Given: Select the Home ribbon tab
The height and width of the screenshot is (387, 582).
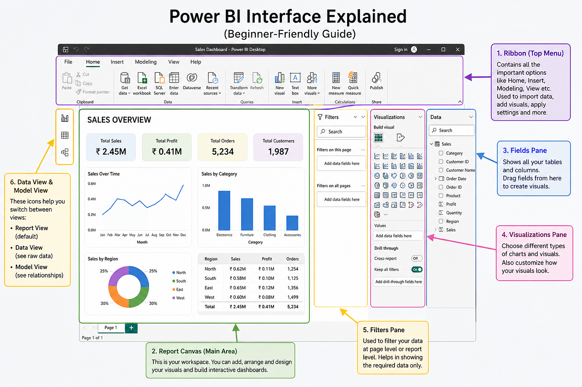Looking at the screenshot, I should (x=93, y=62).
